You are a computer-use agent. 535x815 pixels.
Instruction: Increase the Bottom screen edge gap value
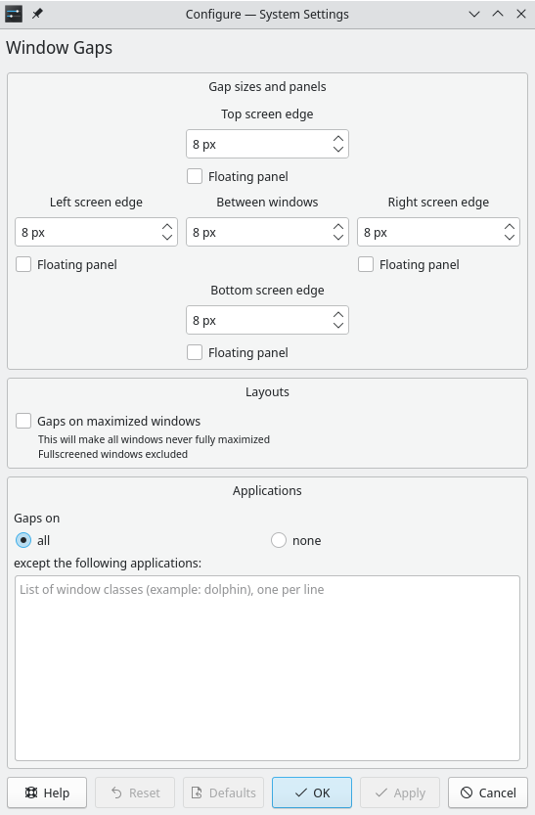coord(338,315)
